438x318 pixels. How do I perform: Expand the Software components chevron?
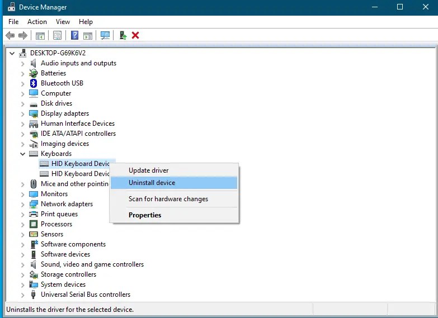point(22,245)
